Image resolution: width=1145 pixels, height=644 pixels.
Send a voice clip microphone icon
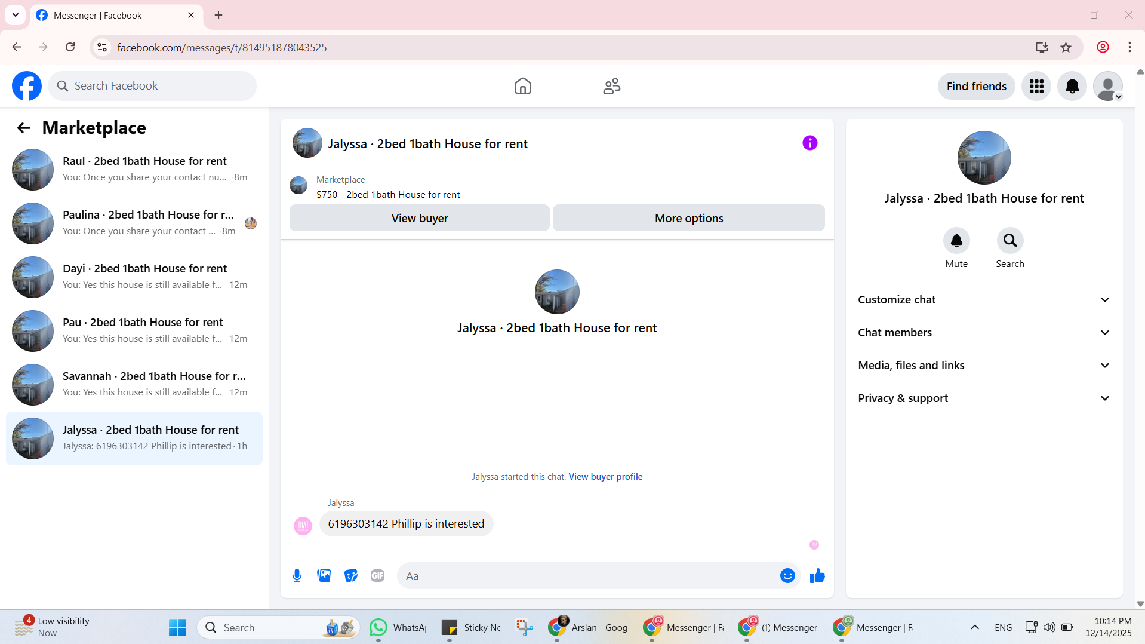pyautogui.click(x=297, y=576)
